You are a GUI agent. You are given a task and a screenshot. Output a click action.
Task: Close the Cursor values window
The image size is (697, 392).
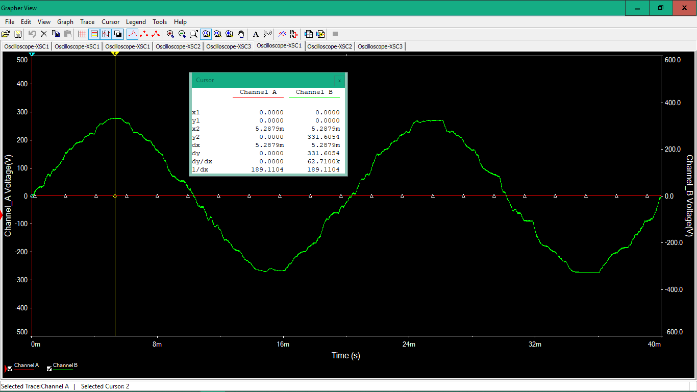pos(339,80)
